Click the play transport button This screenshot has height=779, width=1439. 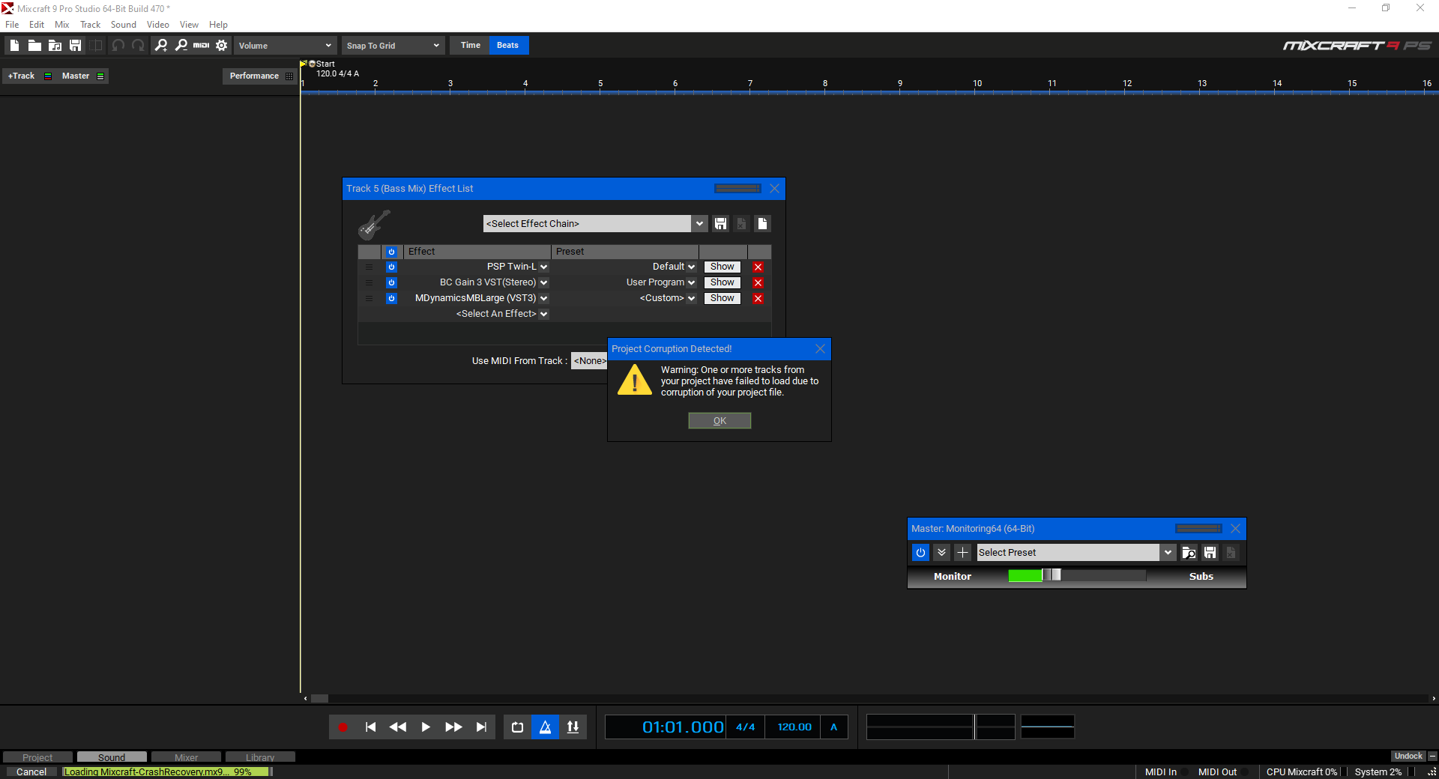426,727
